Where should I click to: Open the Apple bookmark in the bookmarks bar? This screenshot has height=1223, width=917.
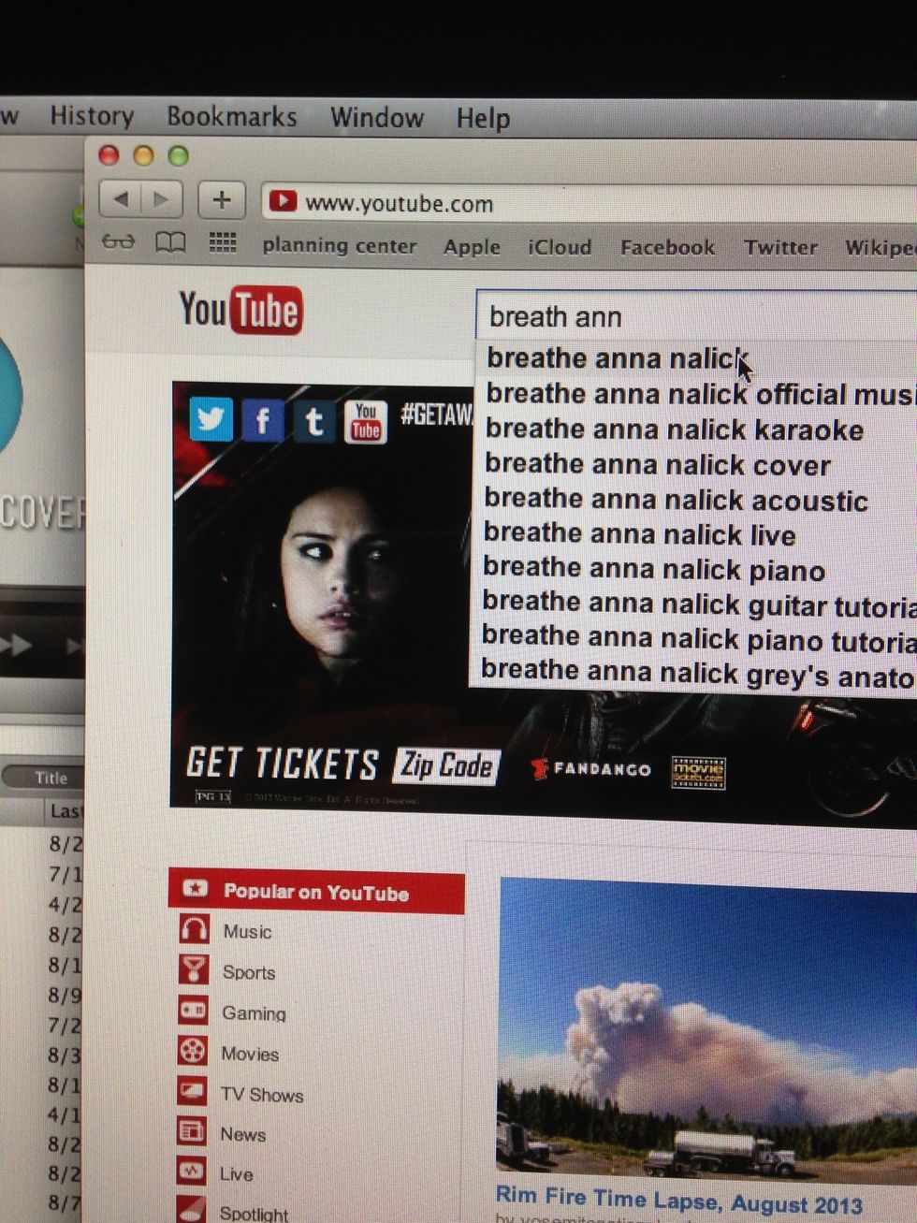472,247
